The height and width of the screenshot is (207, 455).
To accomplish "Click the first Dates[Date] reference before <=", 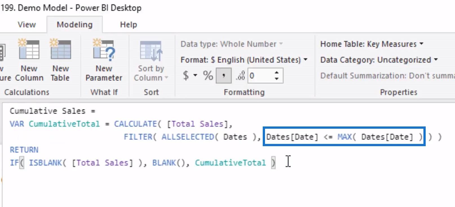I will click(x=292, y=137).
